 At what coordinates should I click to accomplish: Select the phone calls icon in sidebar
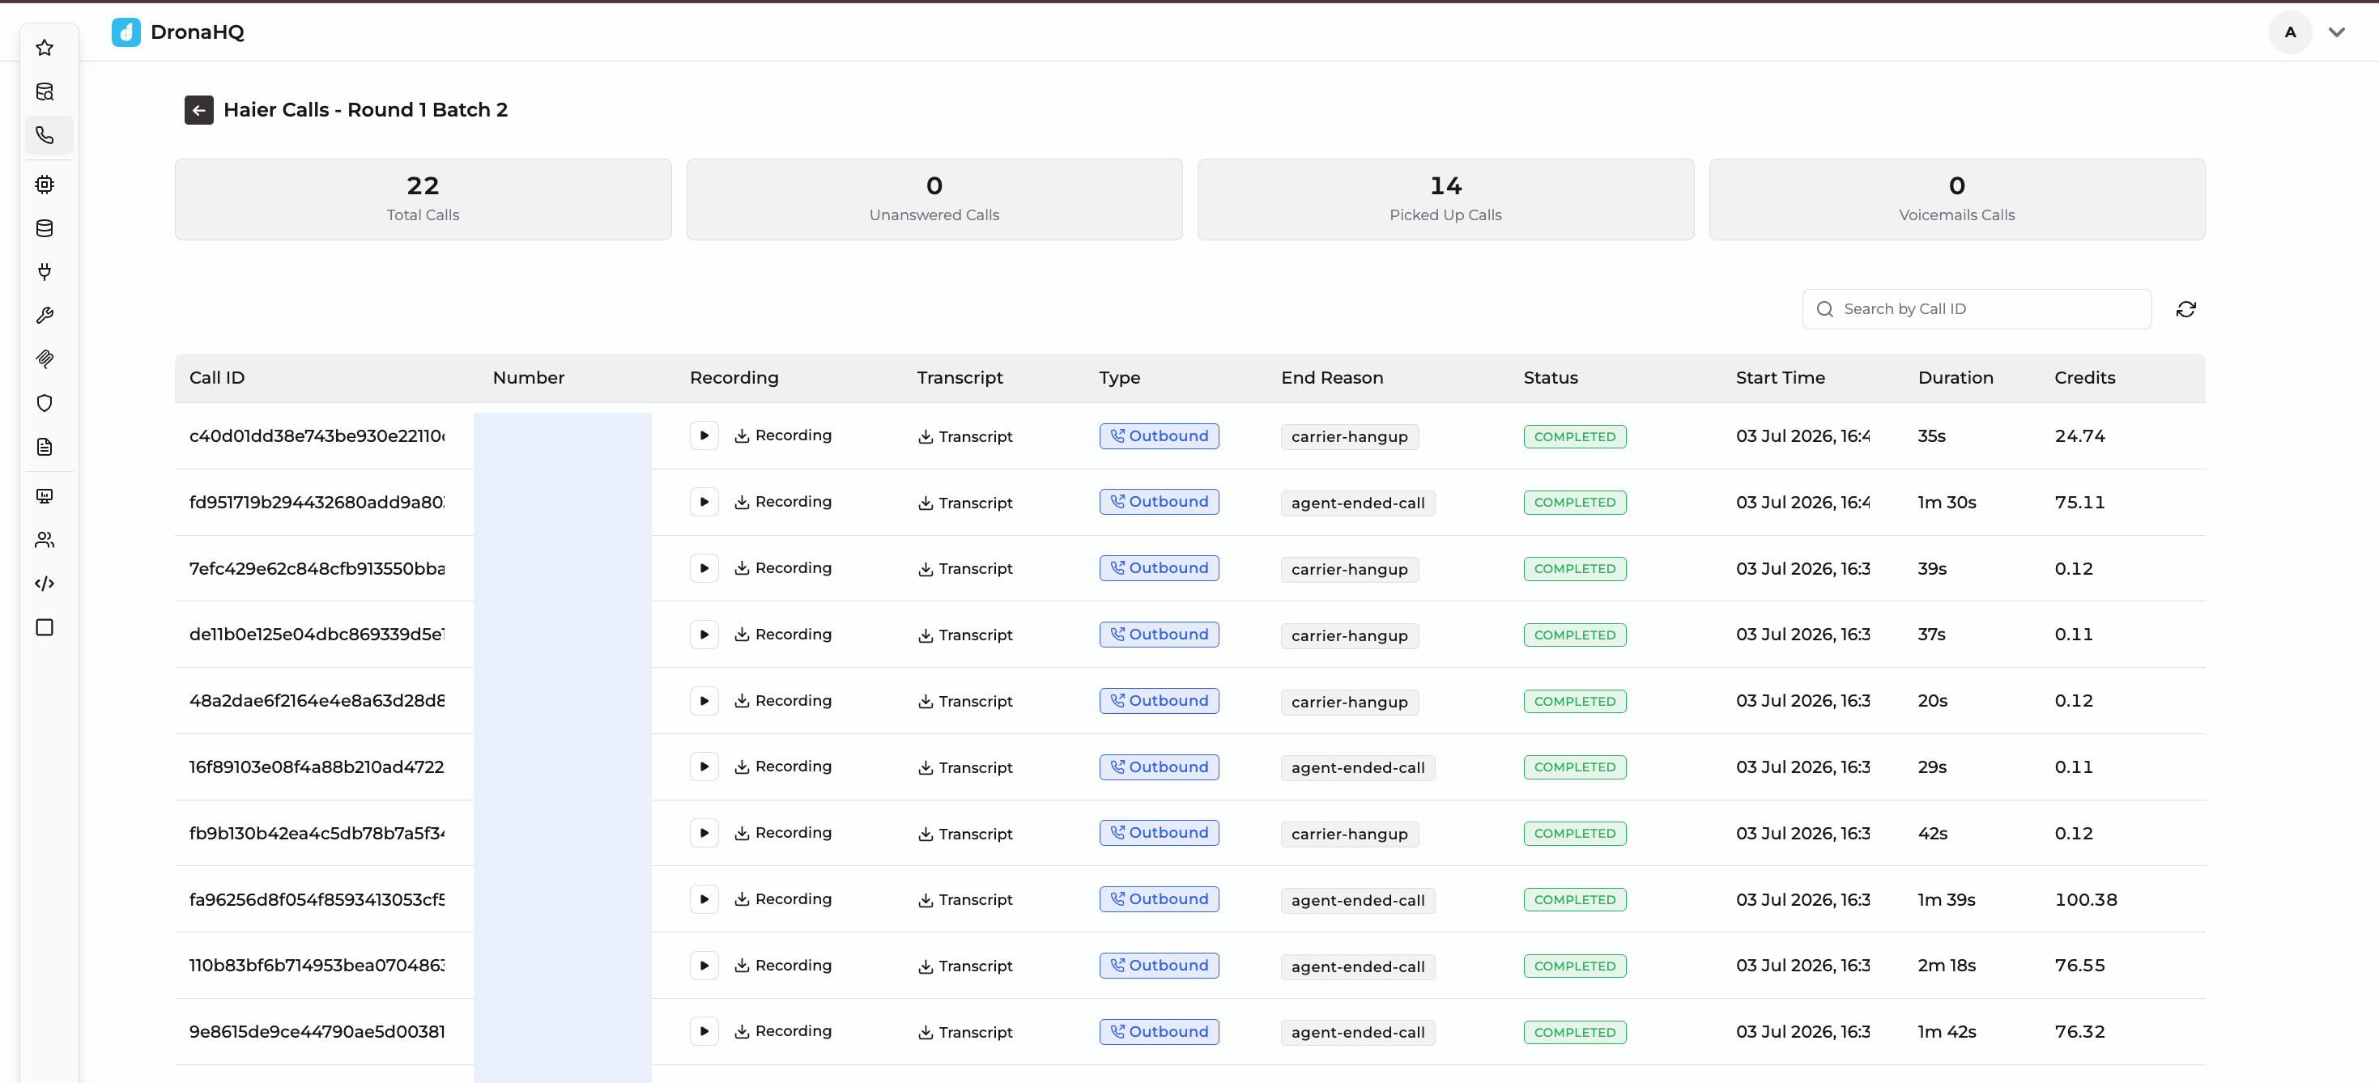(45, 136)
